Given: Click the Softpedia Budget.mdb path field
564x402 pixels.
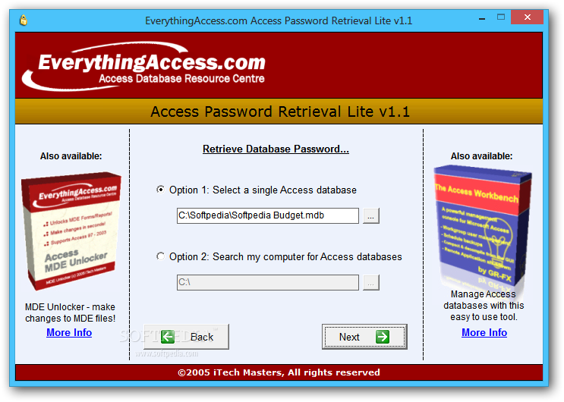Looking at the screenshot, I should [x=268, y=215].
